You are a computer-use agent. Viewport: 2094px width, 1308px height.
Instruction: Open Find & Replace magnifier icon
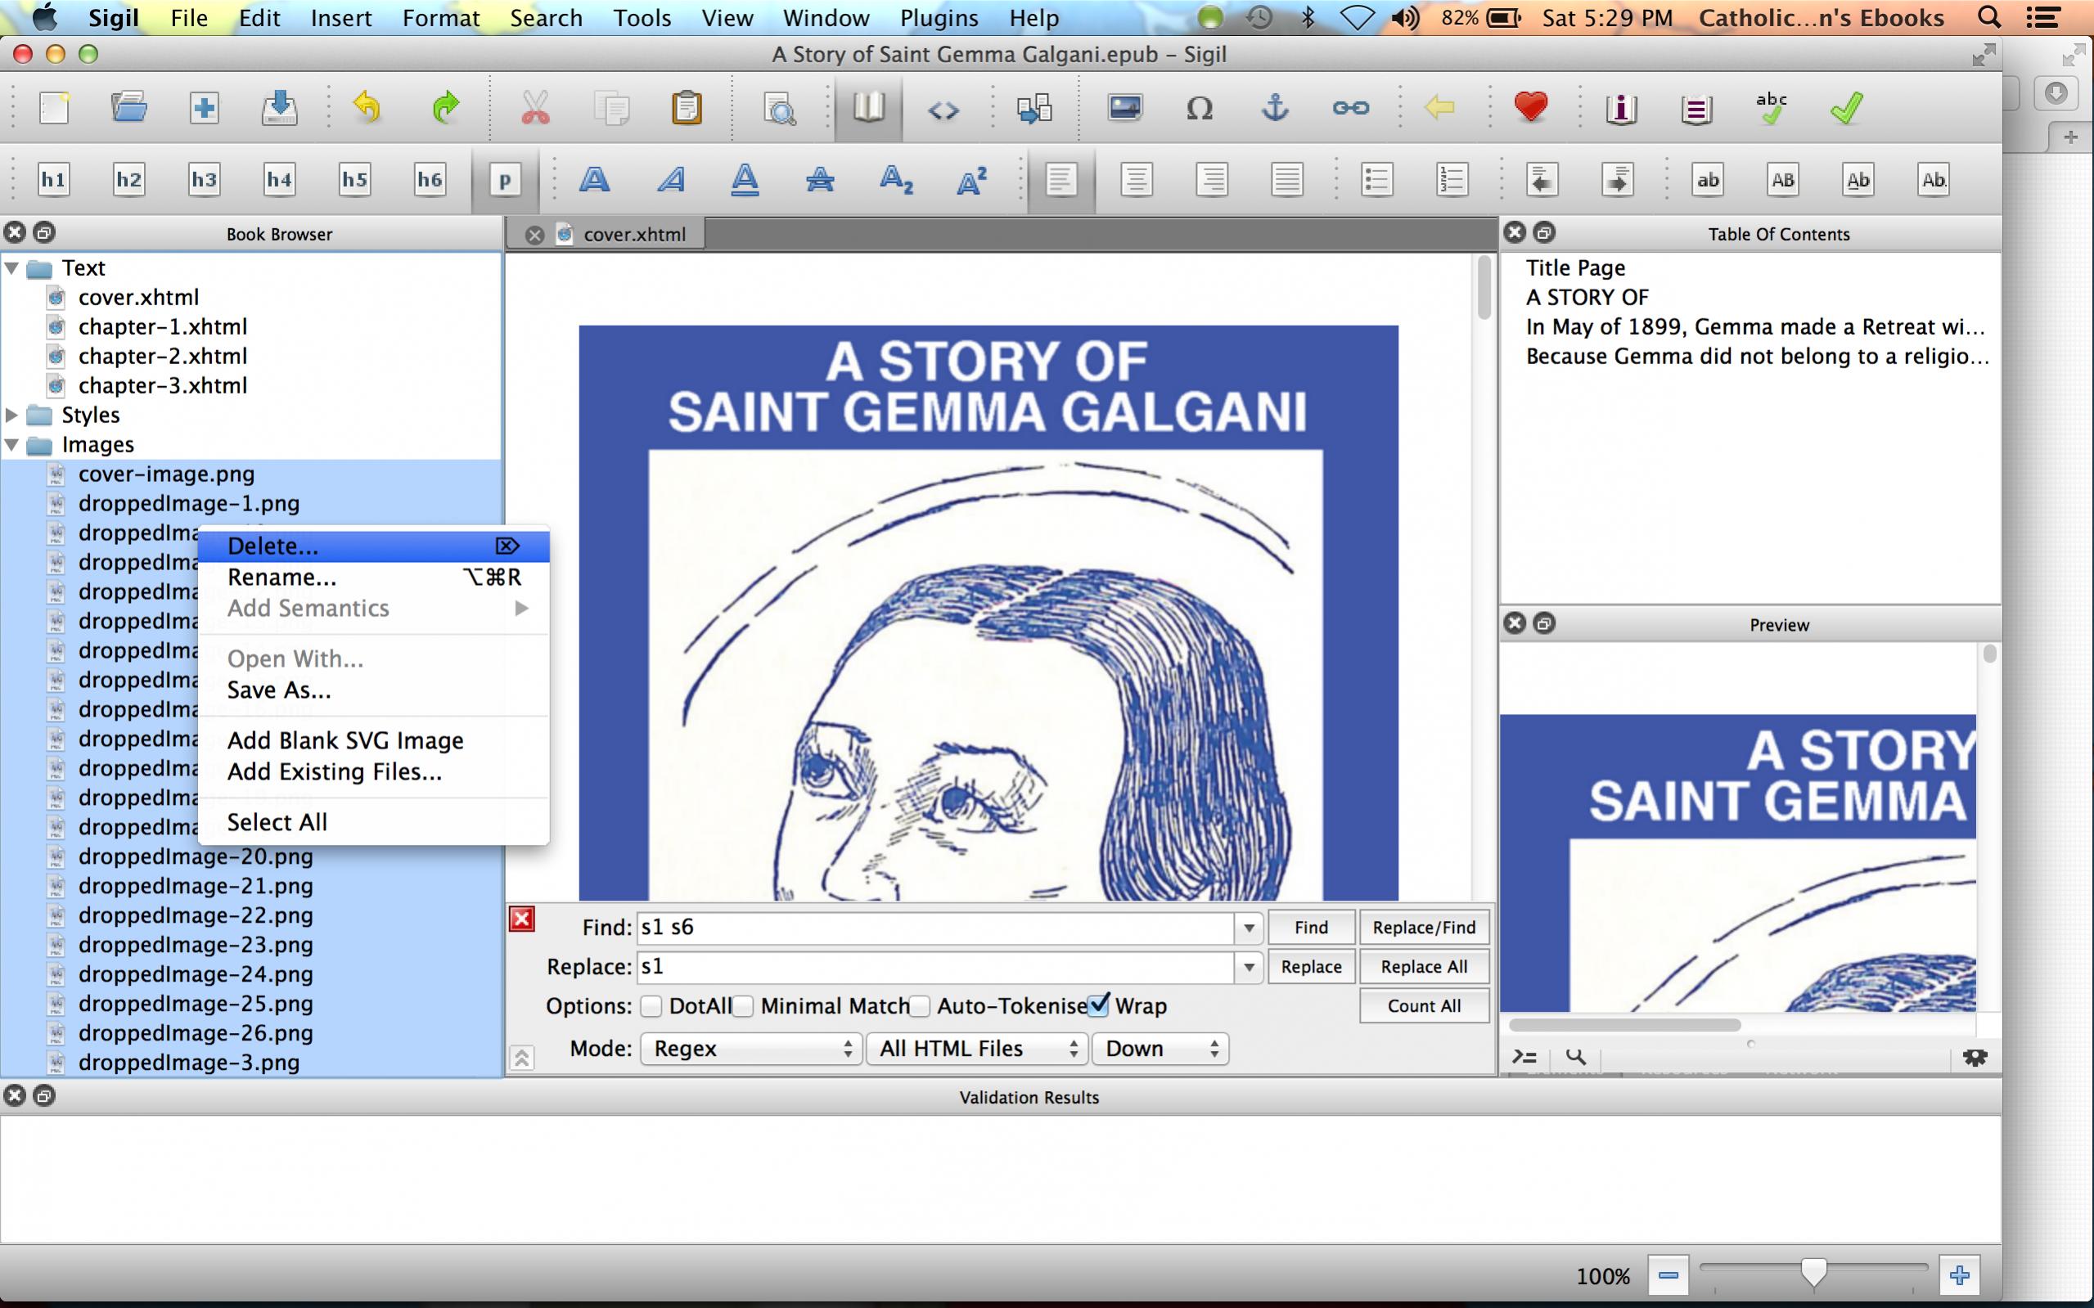[x=780, y=108]
